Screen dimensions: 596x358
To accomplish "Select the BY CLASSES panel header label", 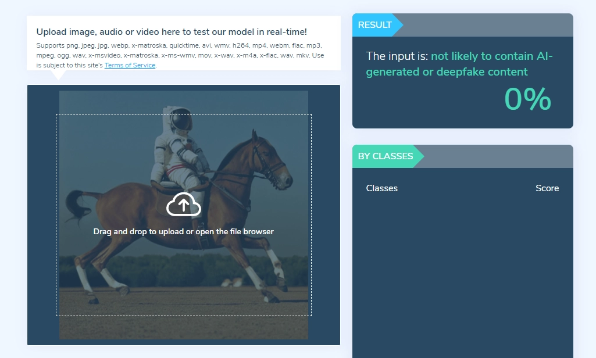I will pos(385,156).
